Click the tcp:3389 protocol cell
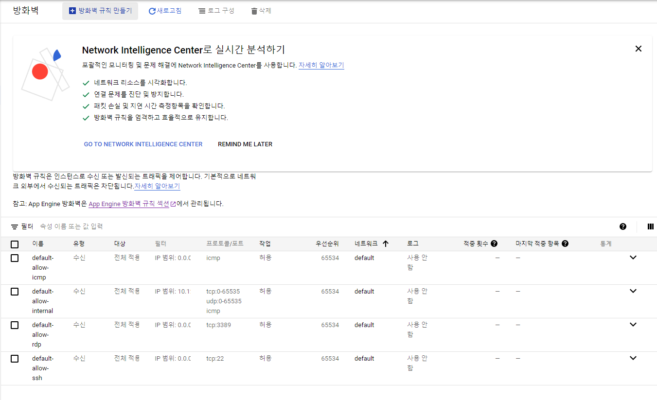 [218, 325]
